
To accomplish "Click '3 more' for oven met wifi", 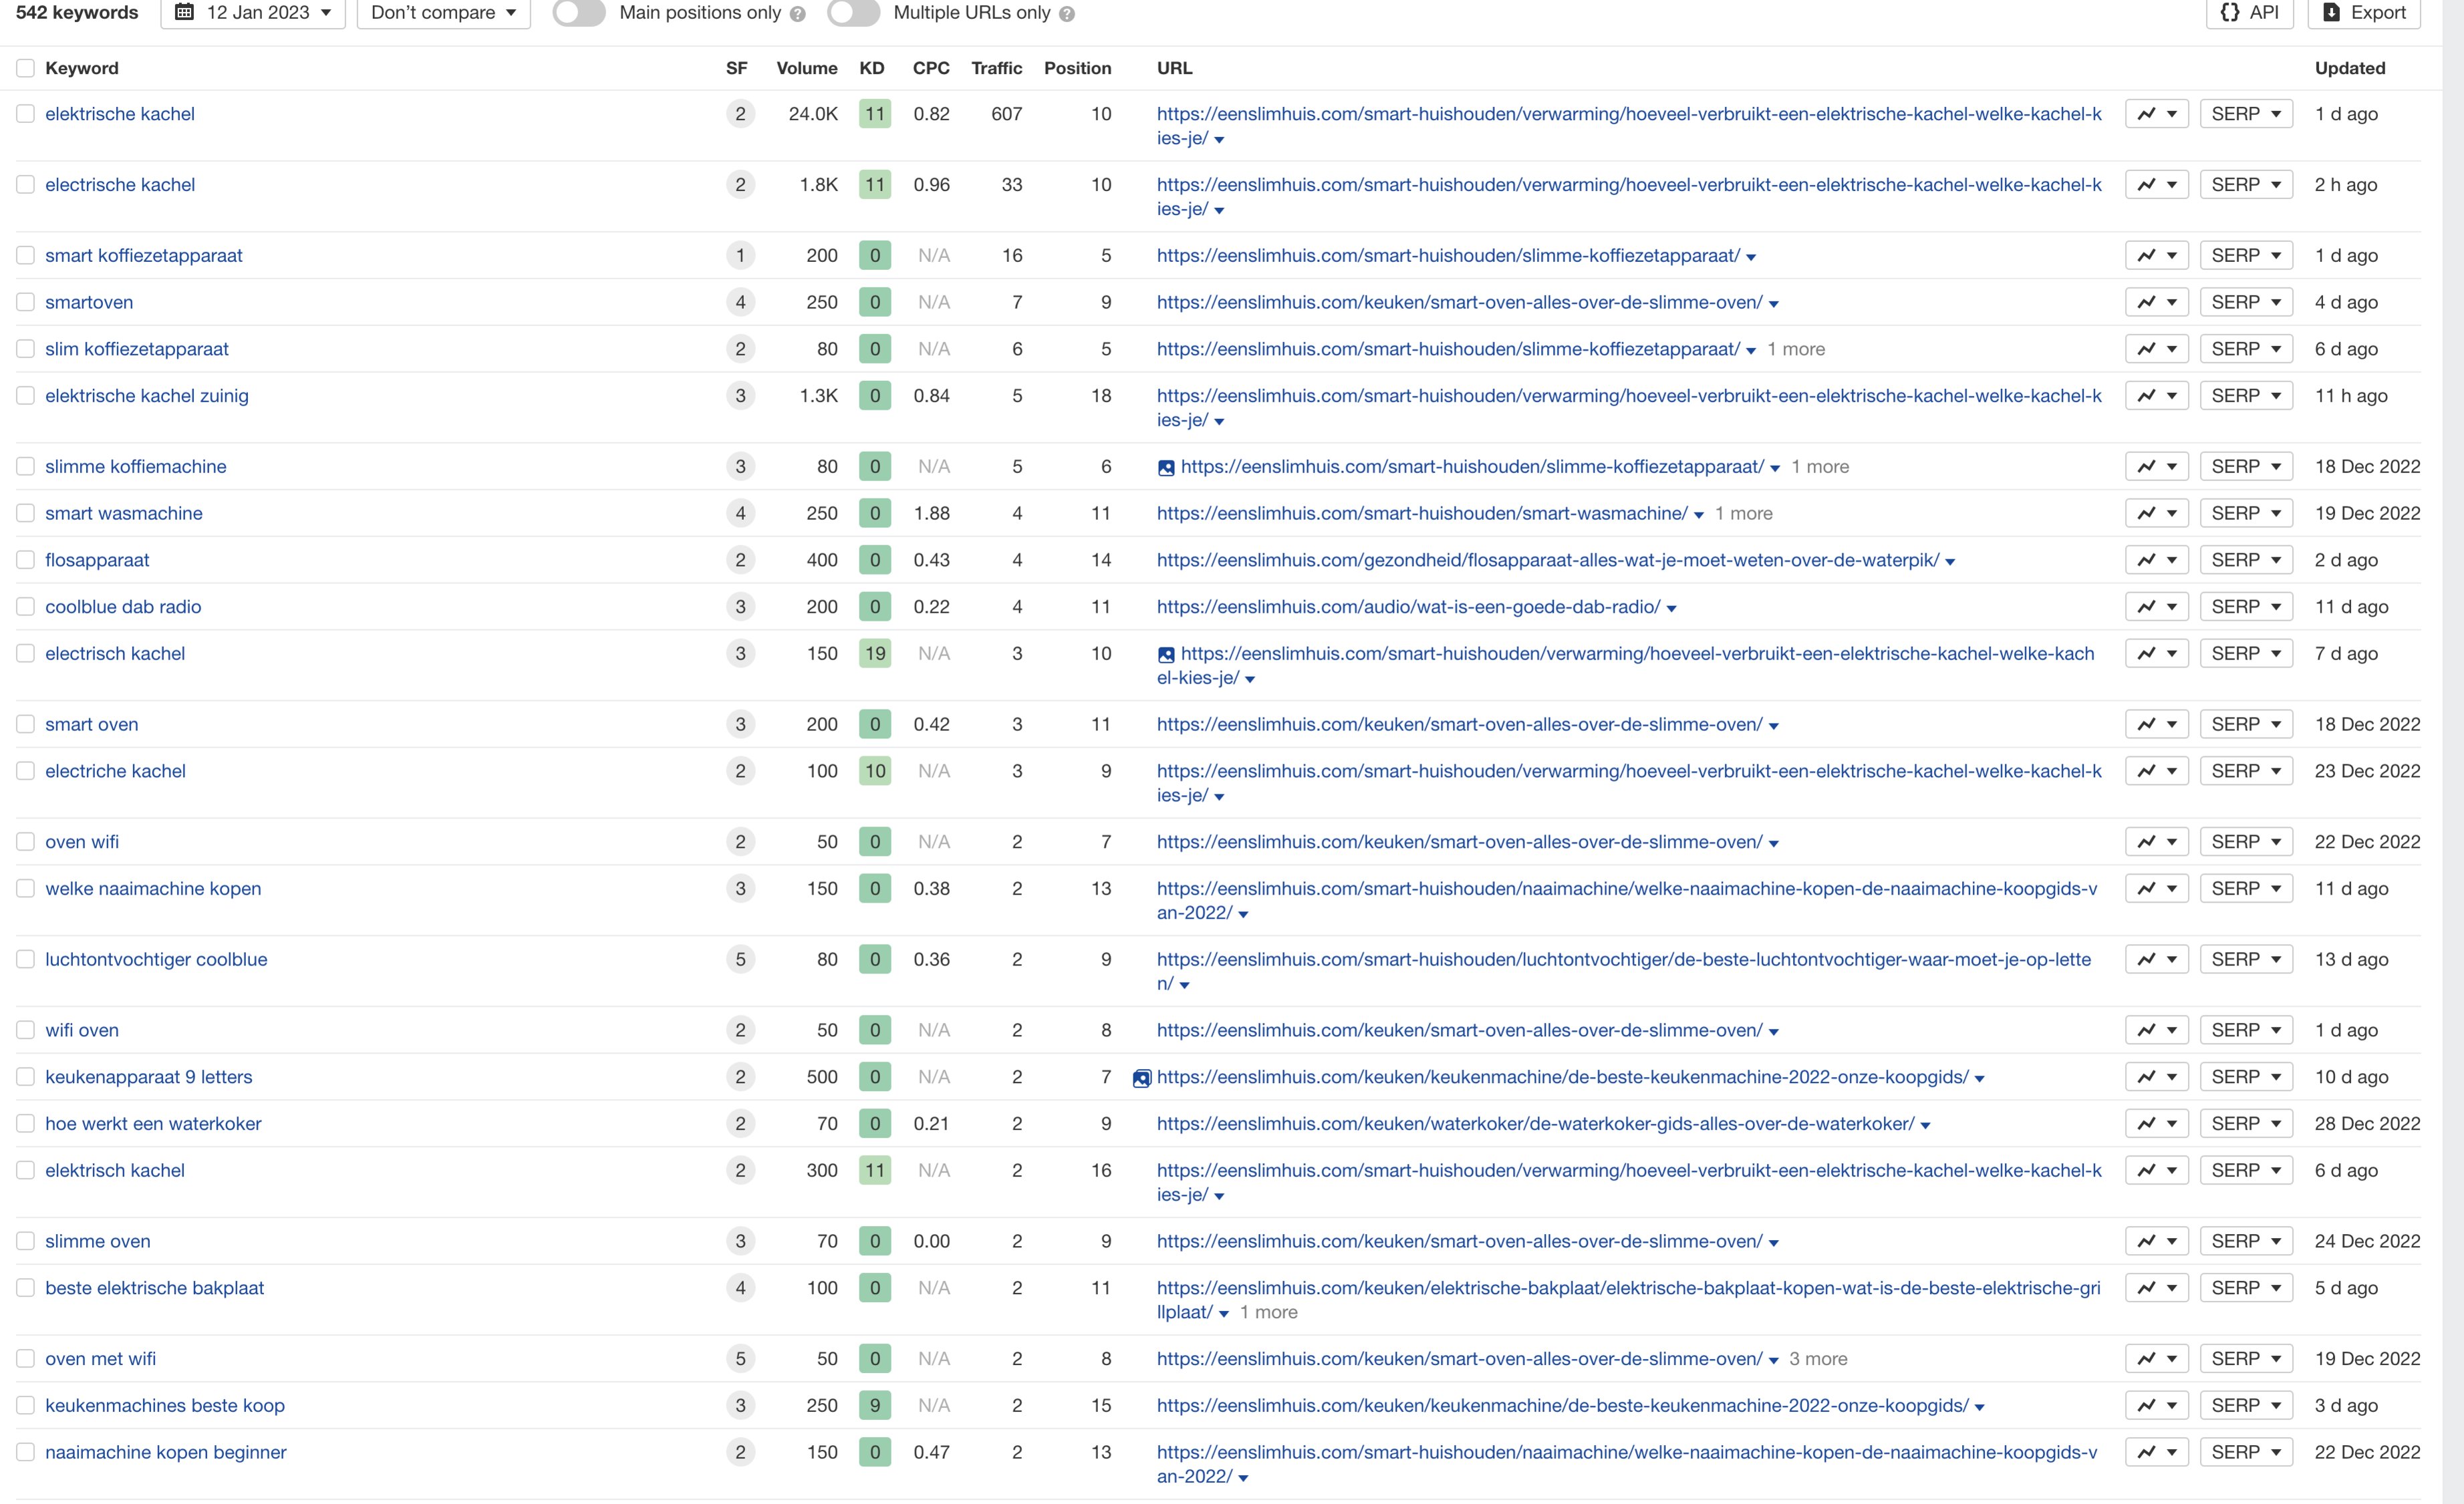I will [1818, 1359].
